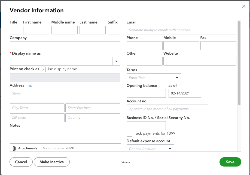Screen dimensions: 250x175
Task: Click the Website field
Action: 200,61
